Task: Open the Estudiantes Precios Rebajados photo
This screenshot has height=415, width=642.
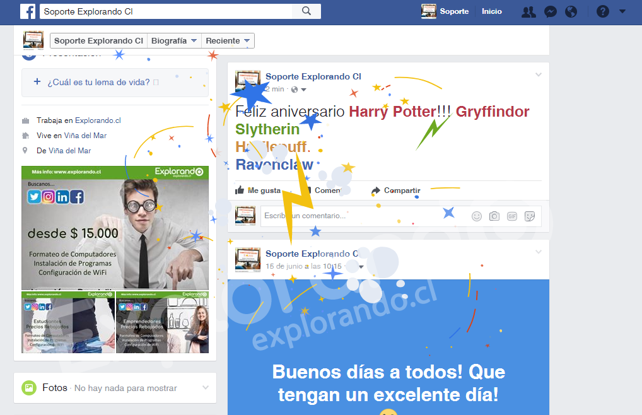Action: pyautogui.click(x=68, y=322)
